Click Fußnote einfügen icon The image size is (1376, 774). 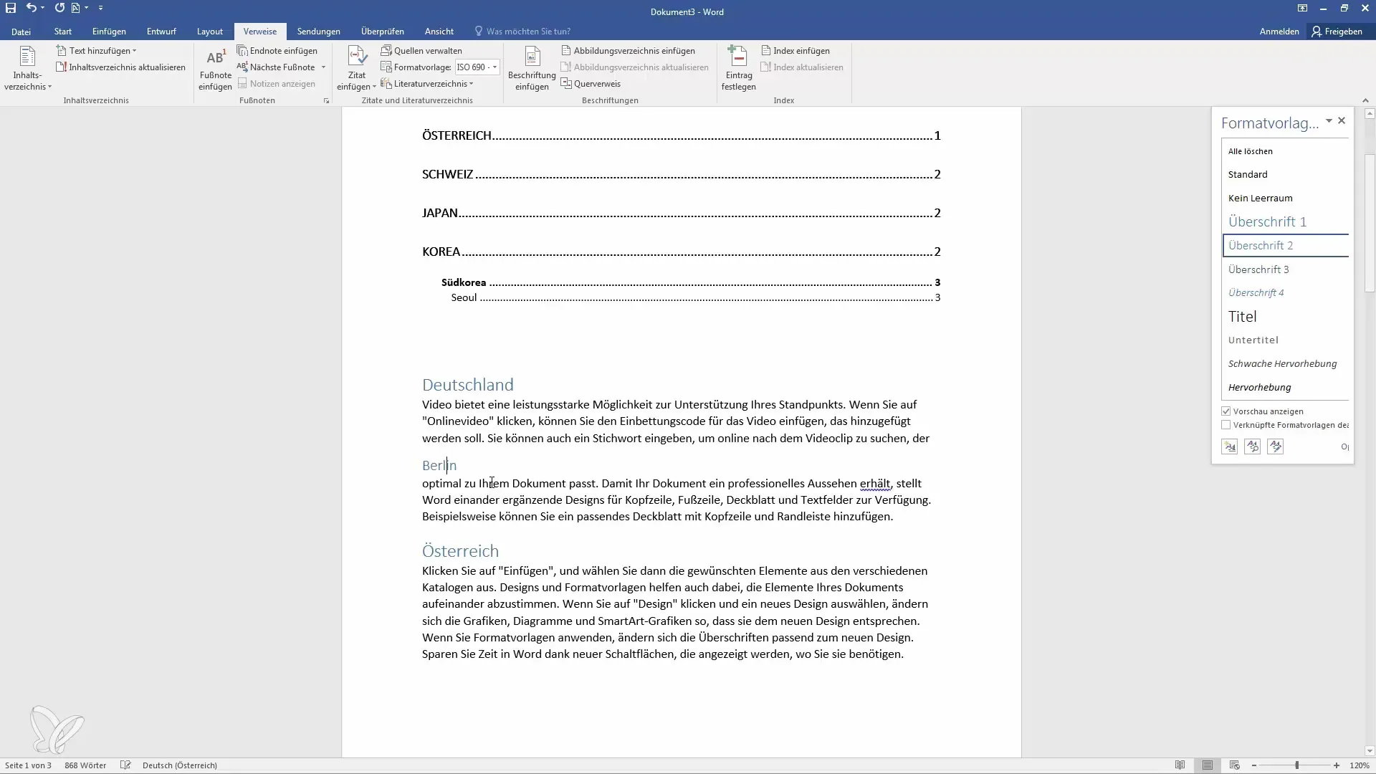click(x=215, y=69)
